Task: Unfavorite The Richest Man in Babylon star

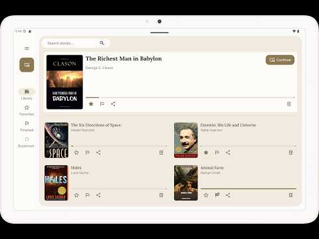Action: click(91, 104)
